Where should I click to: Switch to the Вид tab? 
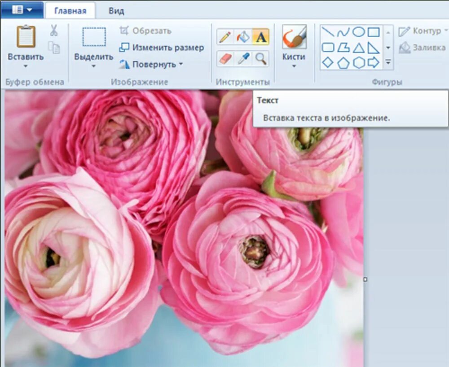[116, 11]
